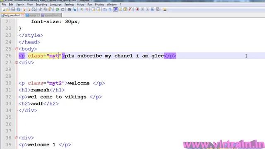Open the Search menu

tap(20, 5)
